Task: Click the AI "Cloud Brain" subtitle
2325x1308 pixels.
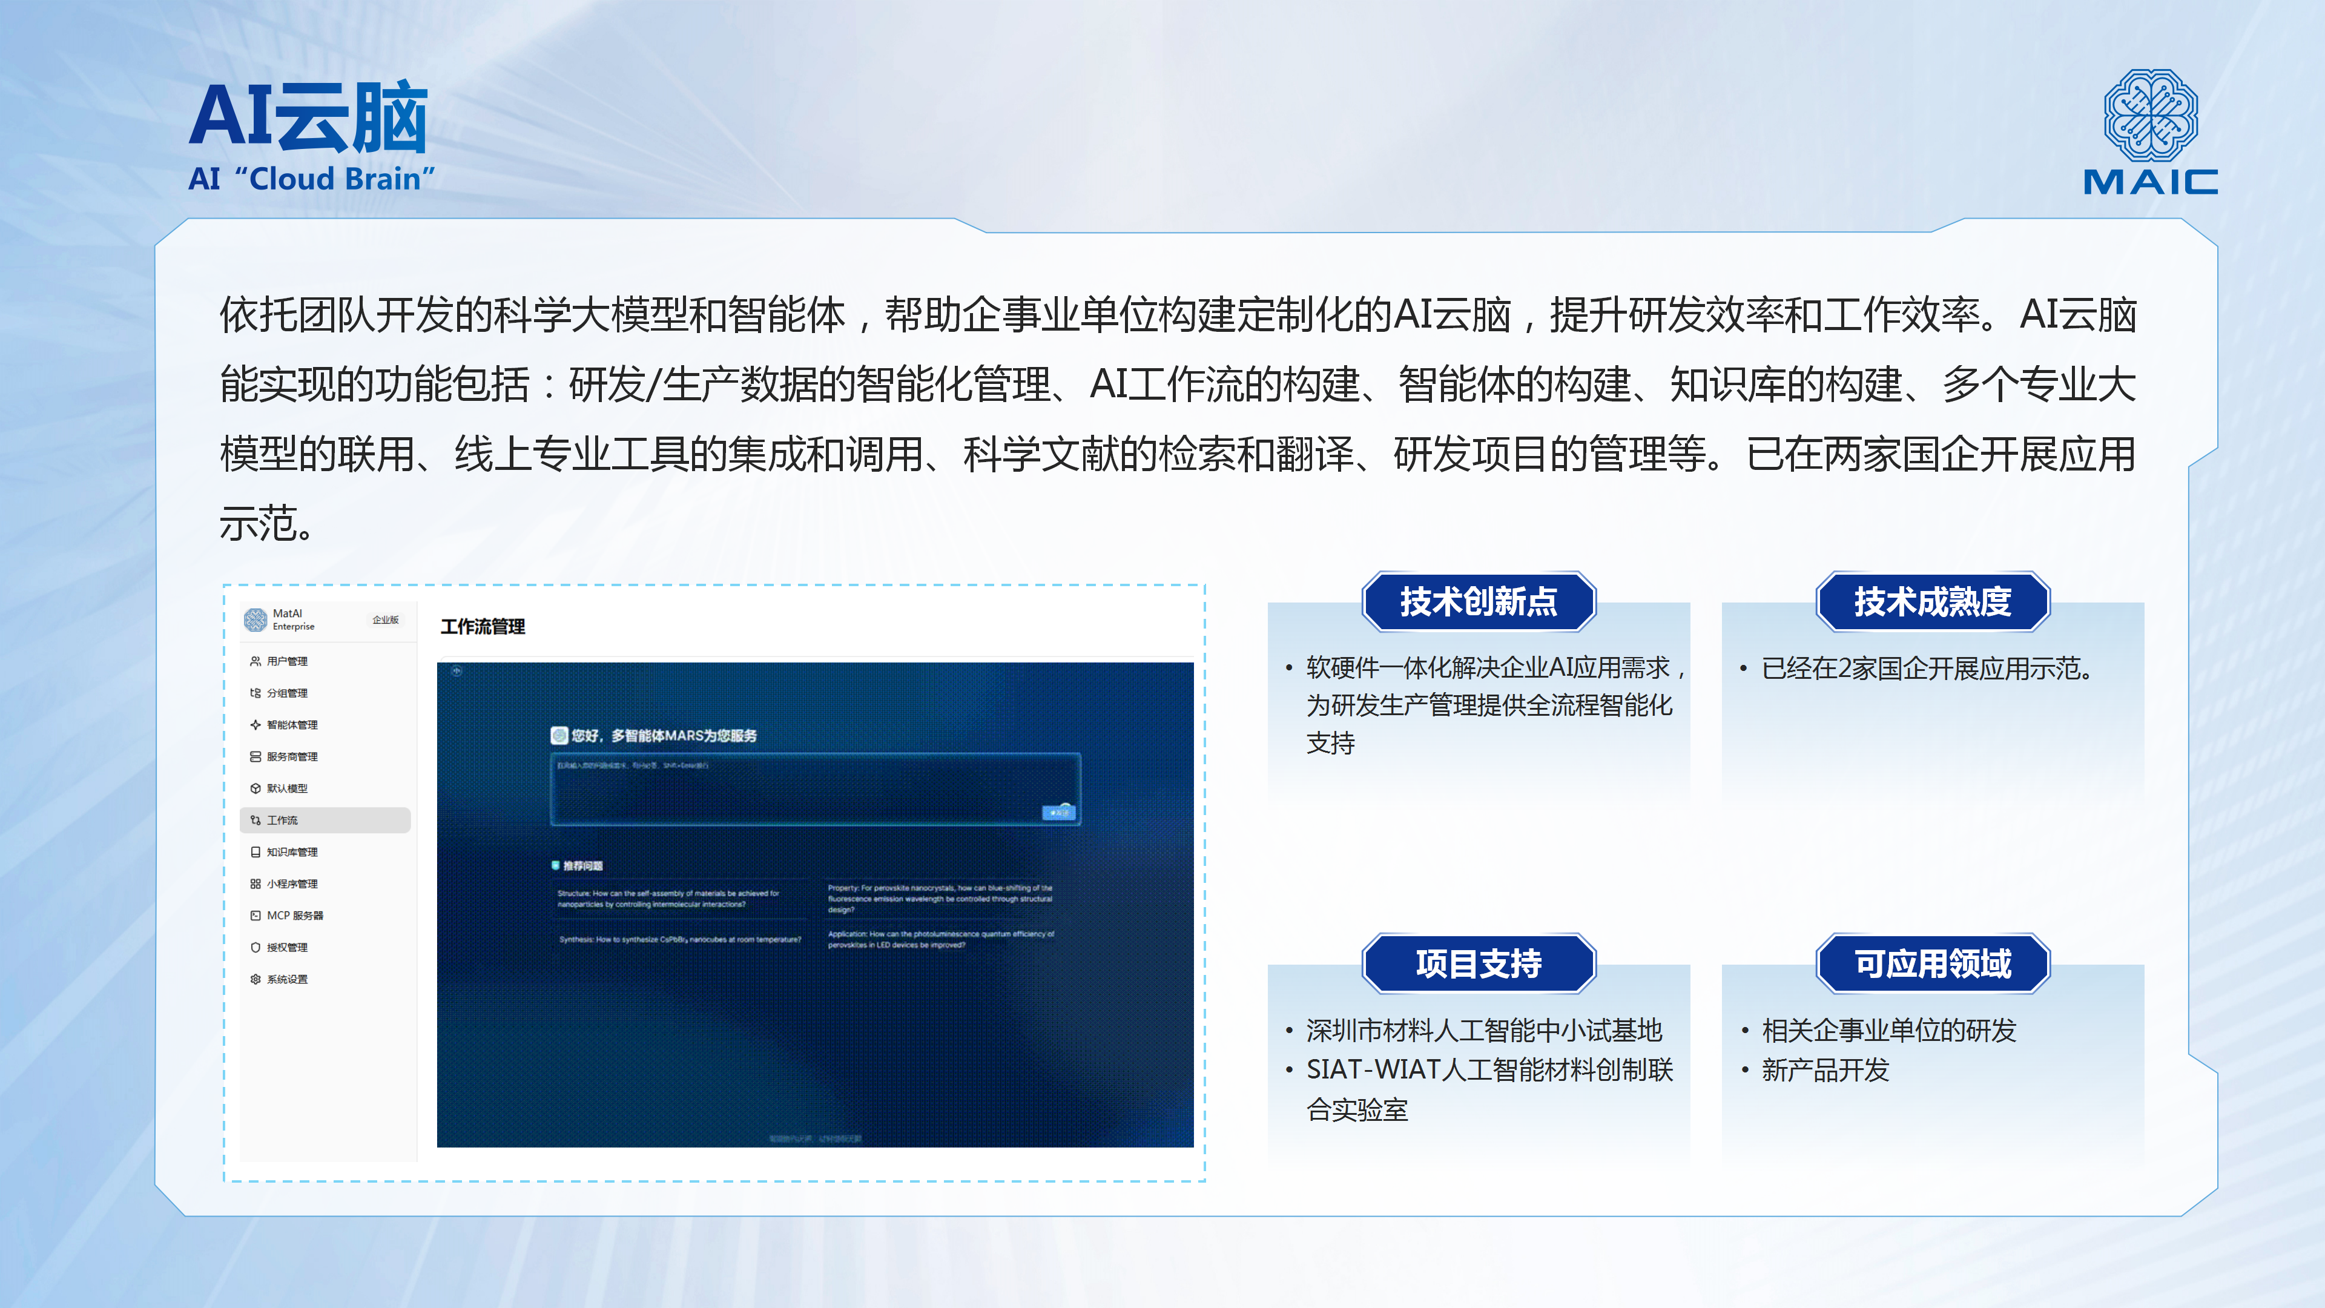Action: [x=311, y=179]
